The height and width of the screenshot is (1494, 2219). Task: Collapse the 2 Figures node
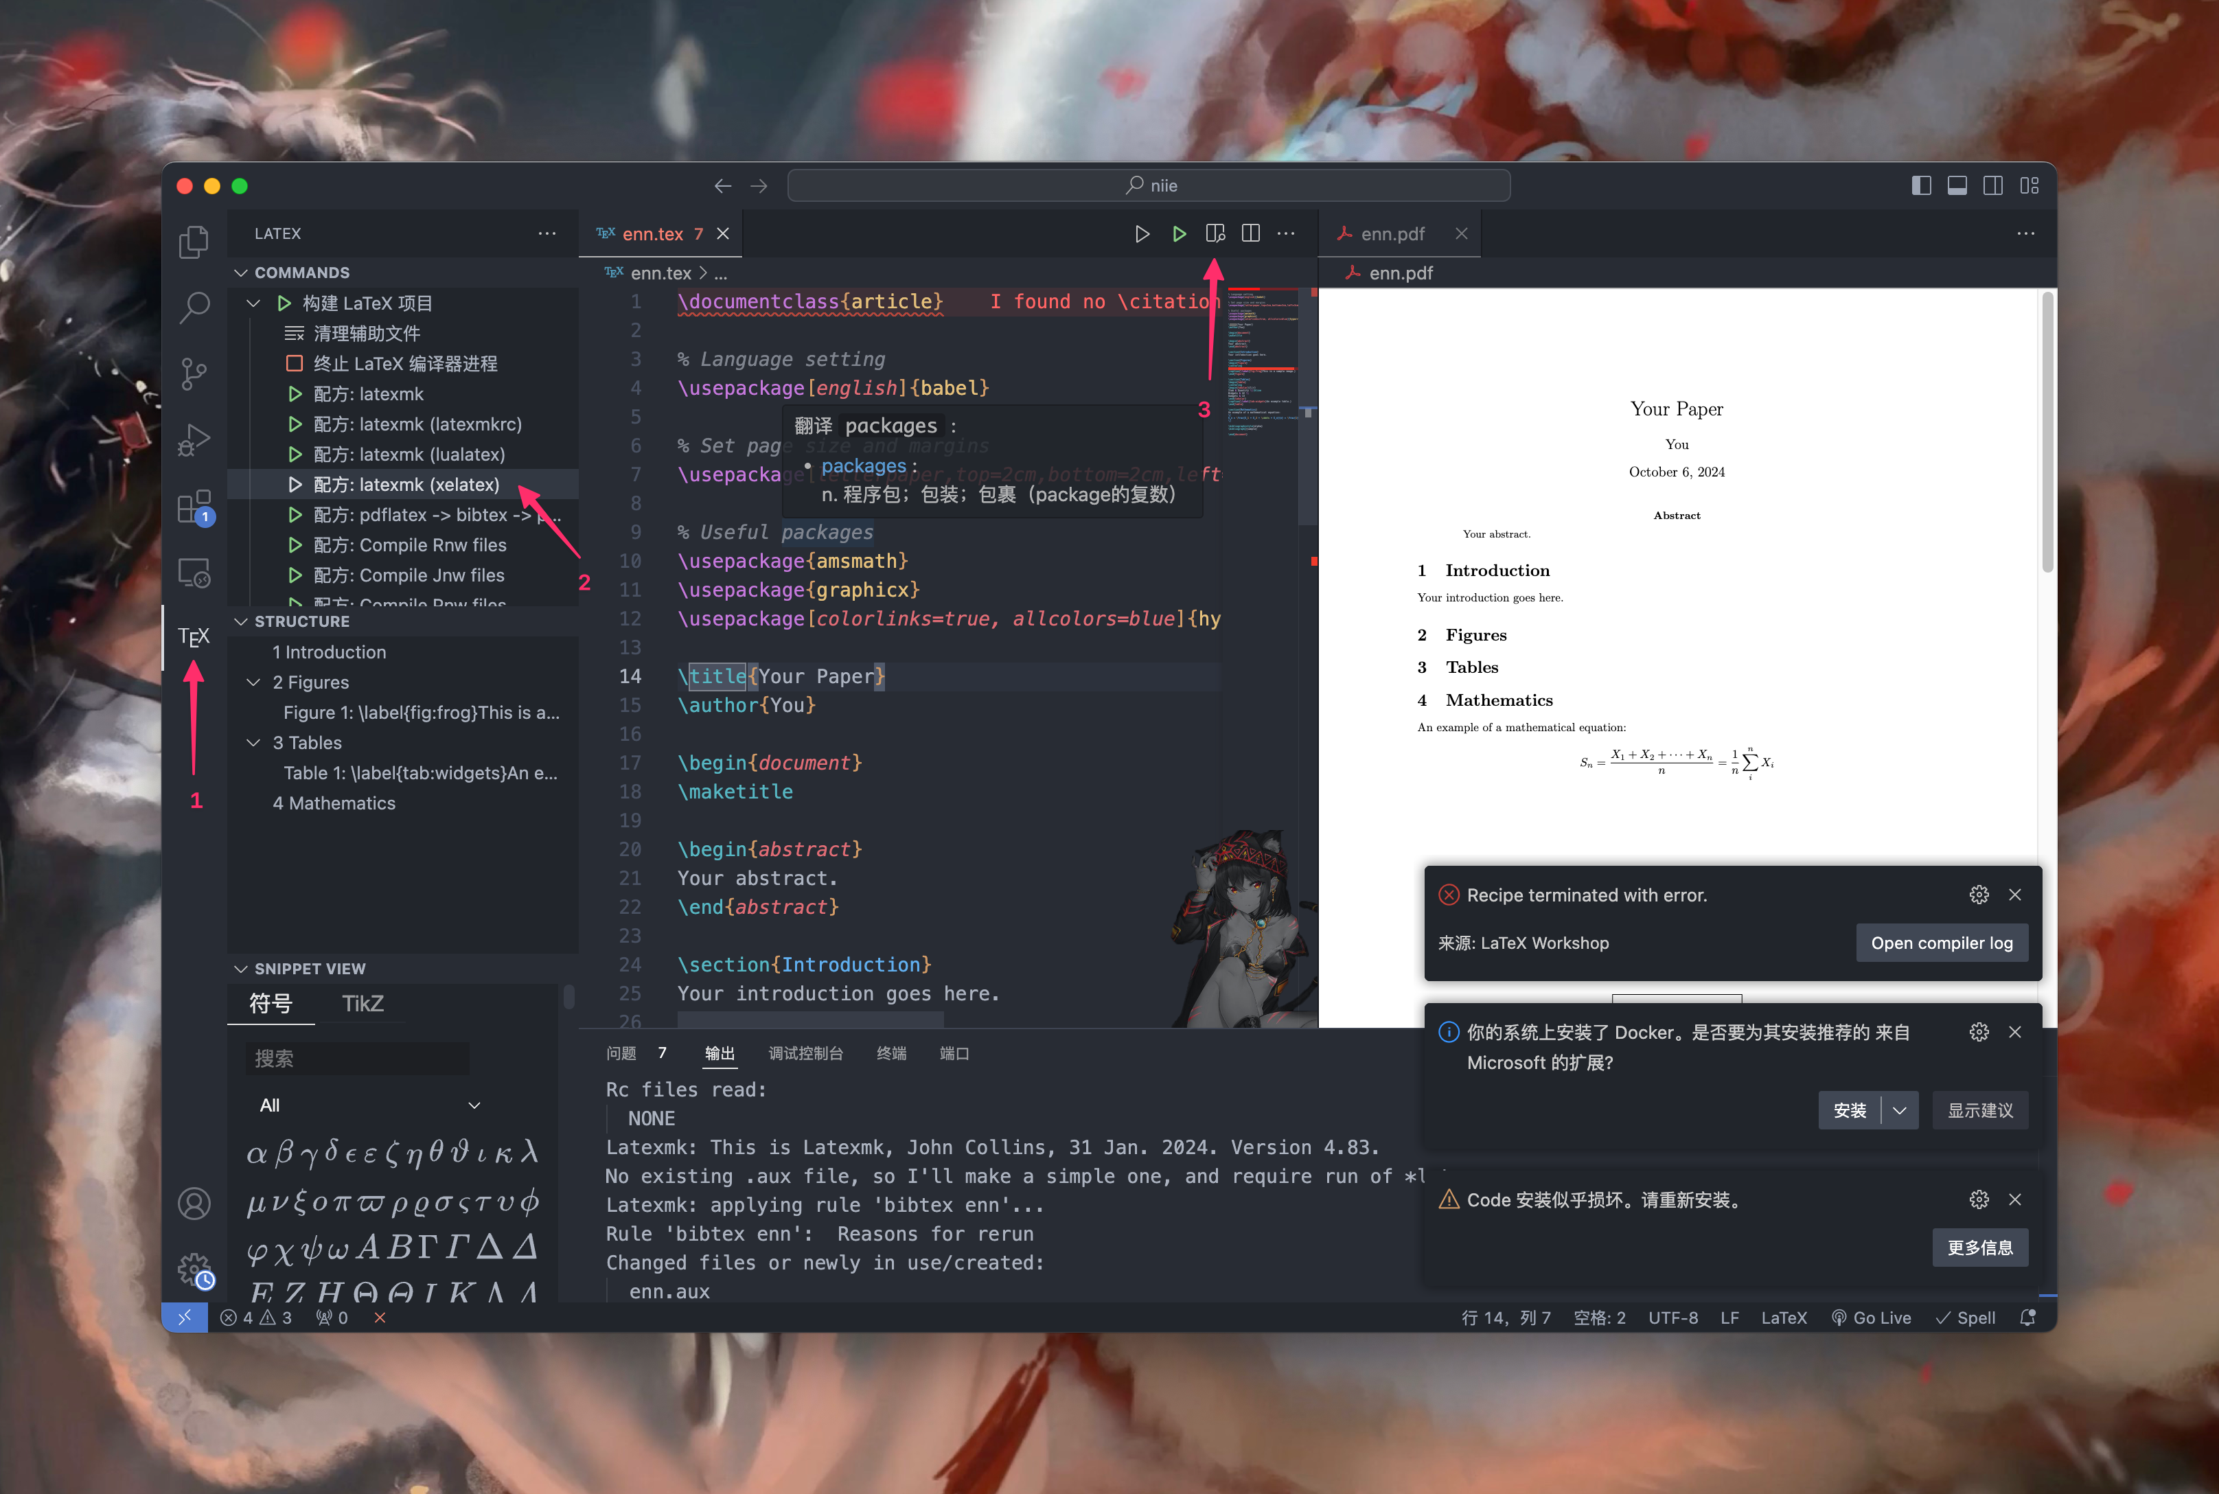pos(253,682)
